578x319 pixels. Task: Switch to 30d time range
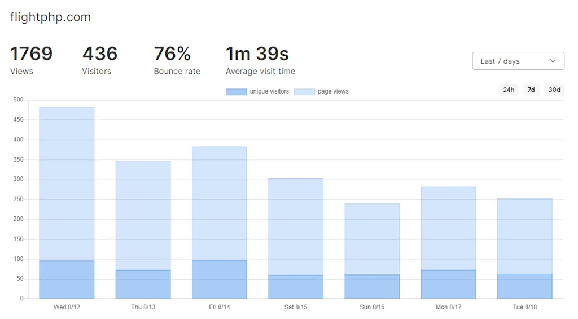tap(554, 90)
